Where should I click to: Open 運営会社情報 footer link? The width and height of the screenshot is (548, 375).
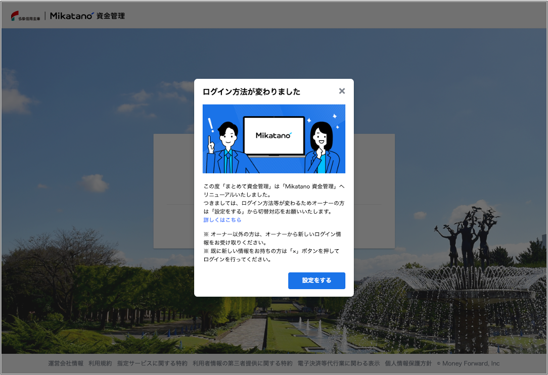click(66, 363)
